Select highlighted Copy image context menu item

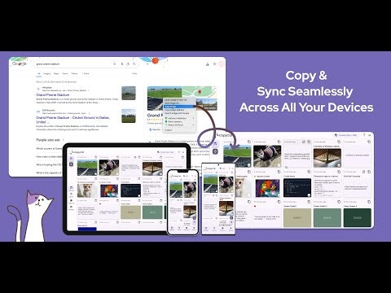179,107
